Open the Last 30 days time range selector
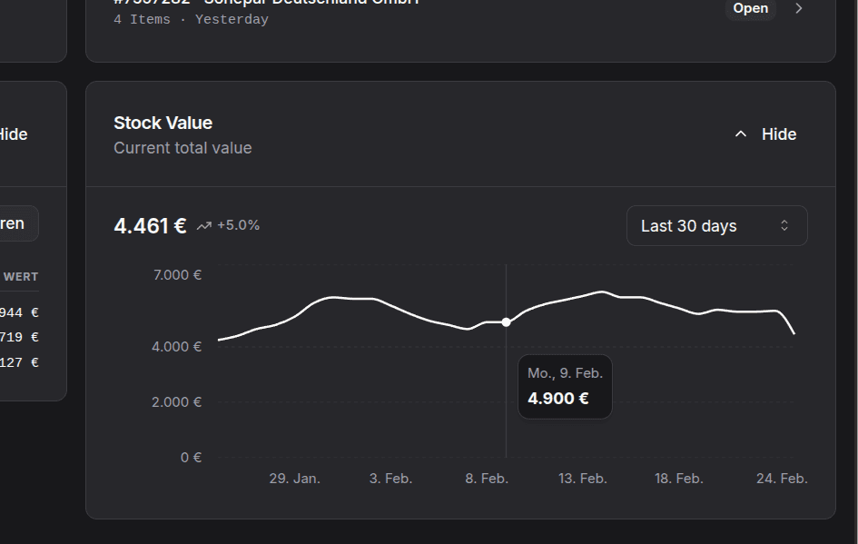Image resolution: width=858 pixels, height=544 pixels. pos(716,225)
